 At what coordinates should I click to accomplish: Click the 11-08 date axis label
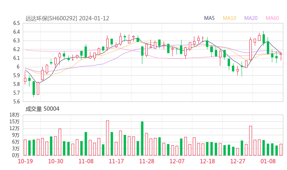click(86, 161)
